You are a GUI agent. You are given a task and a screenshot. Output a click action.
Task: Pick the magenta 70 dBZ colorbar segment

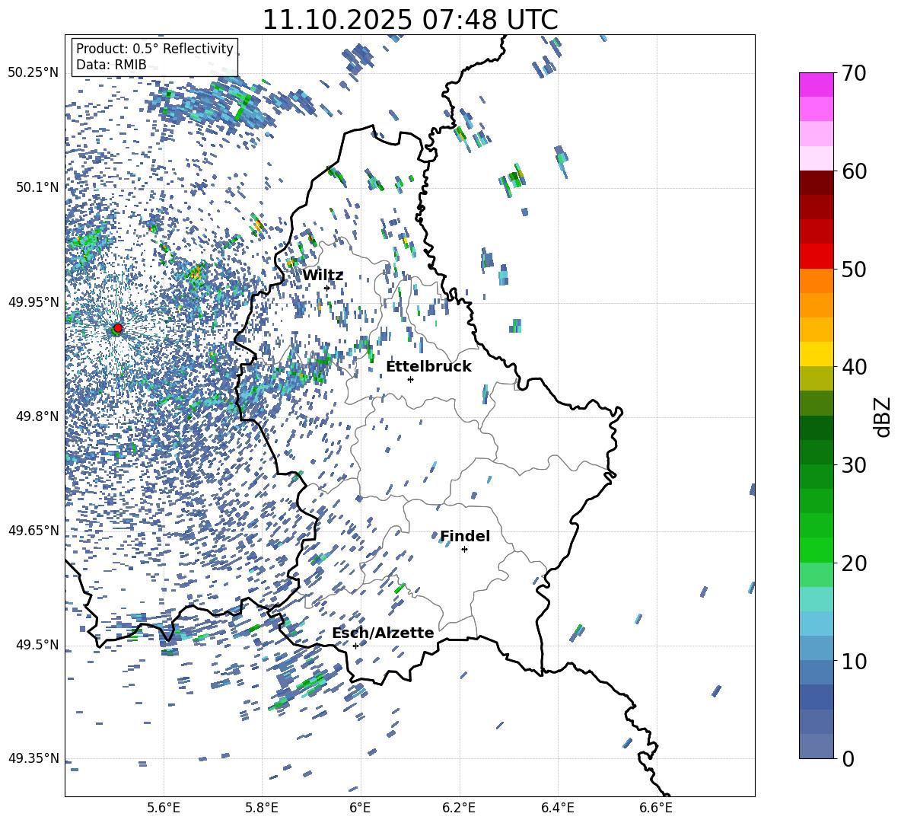[816, 85]
